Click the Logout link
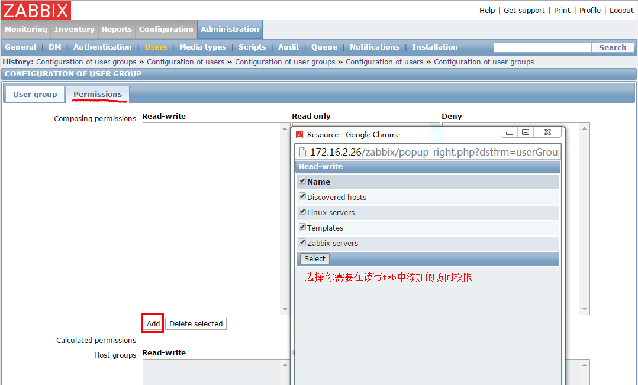Screen dimensions: 638x385 click(x=621, y=11)
